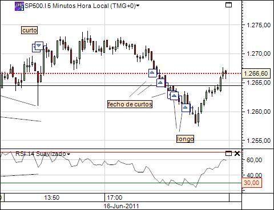274x210 pixels.
Task: Click the buy marker on the red dotted line
Action: pos(152,73)
